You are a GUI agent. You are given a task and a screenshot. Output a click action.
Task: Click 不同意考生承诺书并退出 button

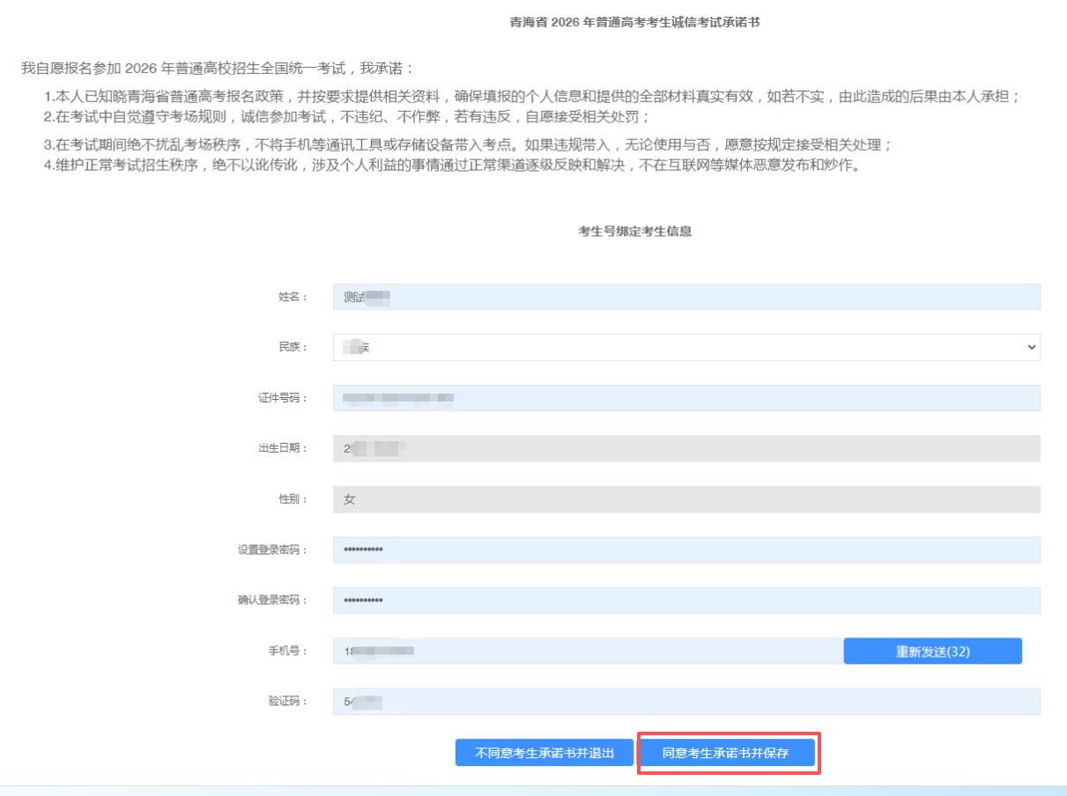click(544, 753)
